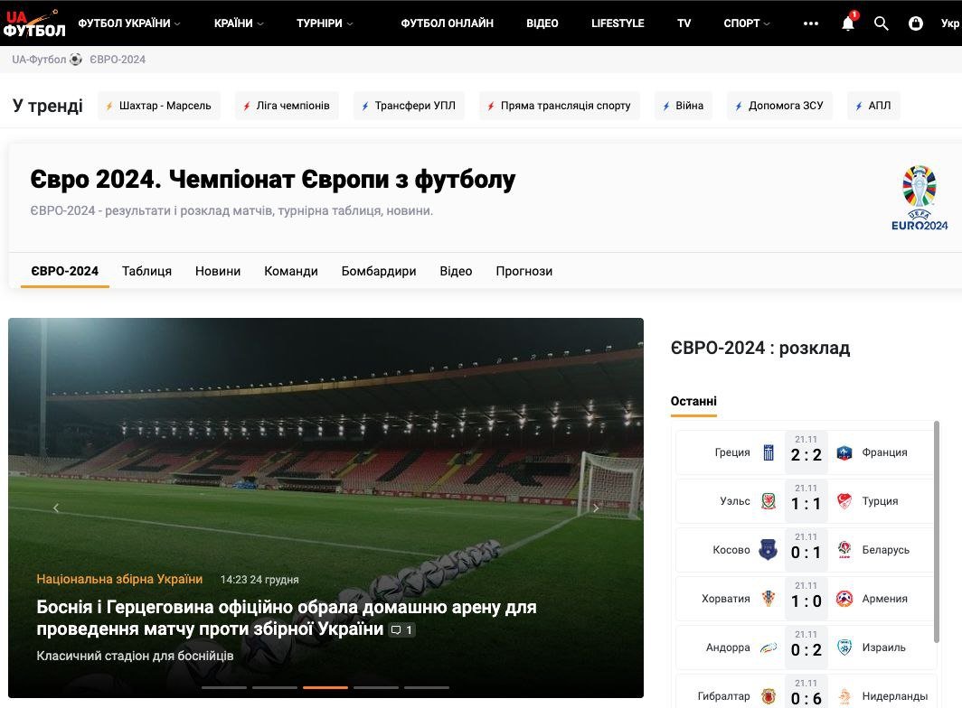This screenshot has width=962, height=708.
Task: Click the UA Футбол site logo
Action: tap(33, 23)
